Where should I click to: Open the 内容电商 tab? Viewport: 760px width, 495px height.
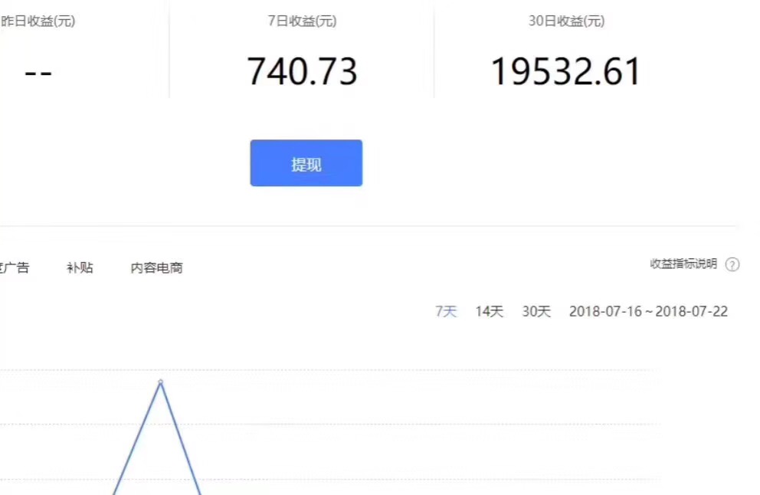[156, 267]
